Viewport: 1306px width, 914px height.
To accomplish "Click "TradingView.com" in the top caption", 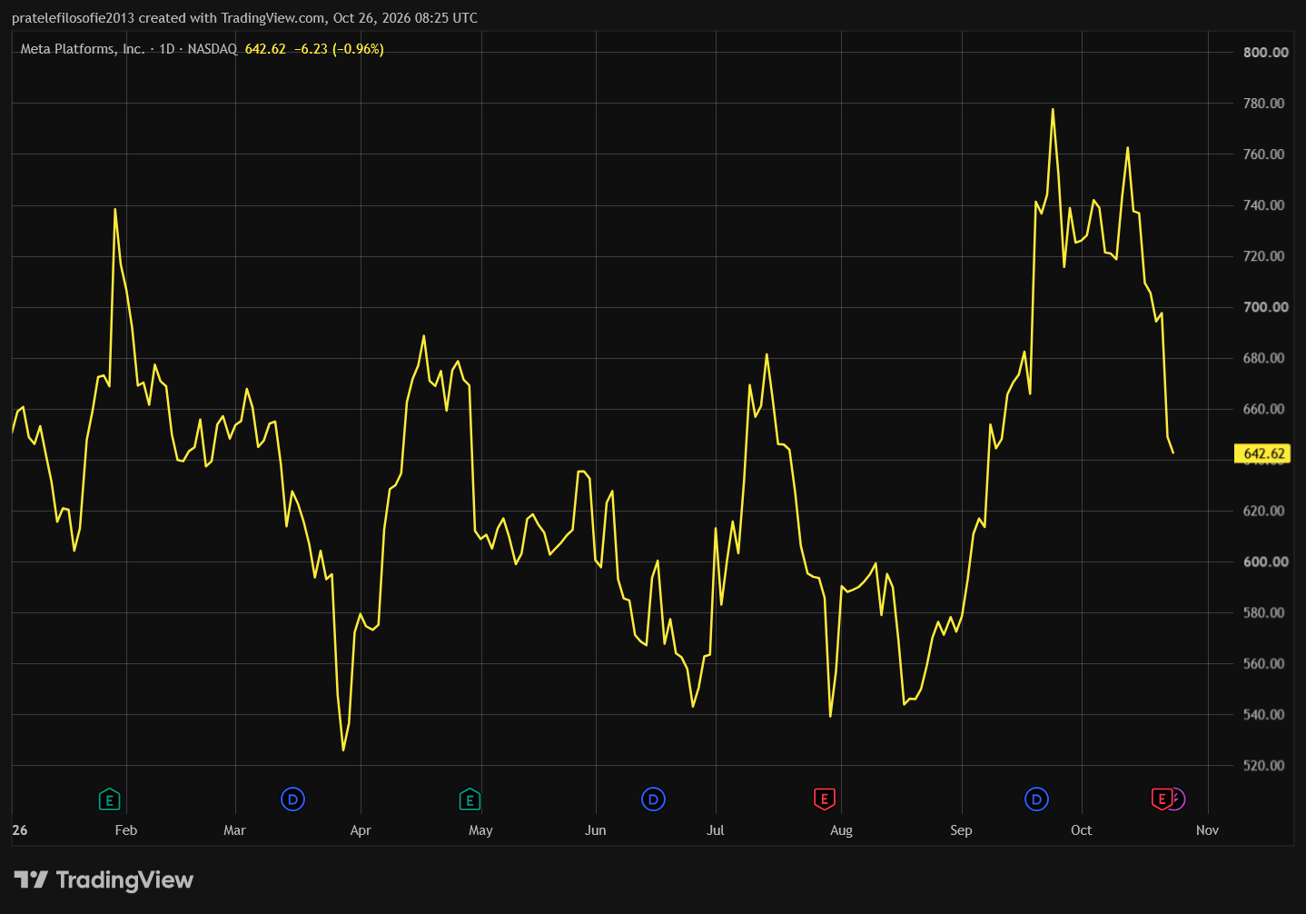I will [273, 18].
